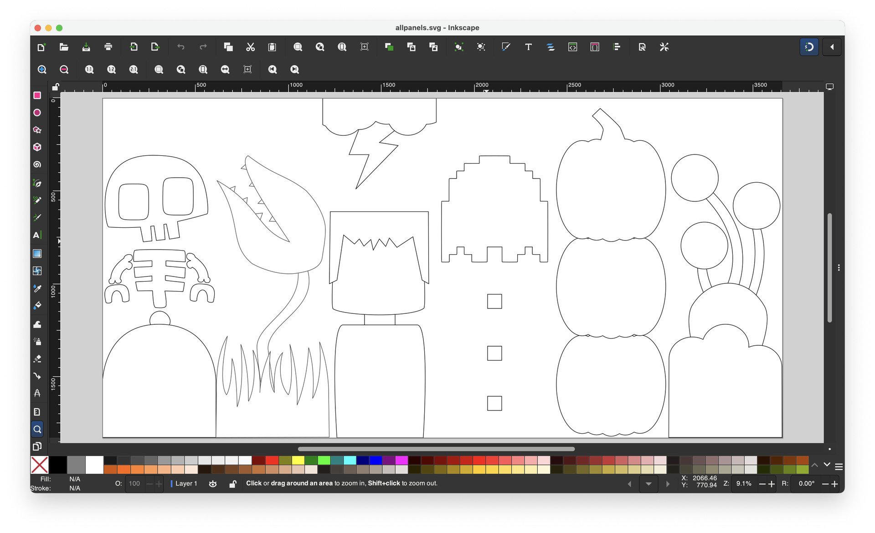This screenshot has height=533, width=875.
Task: Pick the black palette swatch
Action: [x=58, y=465]
